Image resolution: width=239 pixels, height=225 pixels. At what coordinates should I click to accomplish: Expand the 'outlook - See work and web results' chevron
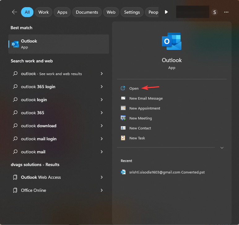(x=102, y=74)
